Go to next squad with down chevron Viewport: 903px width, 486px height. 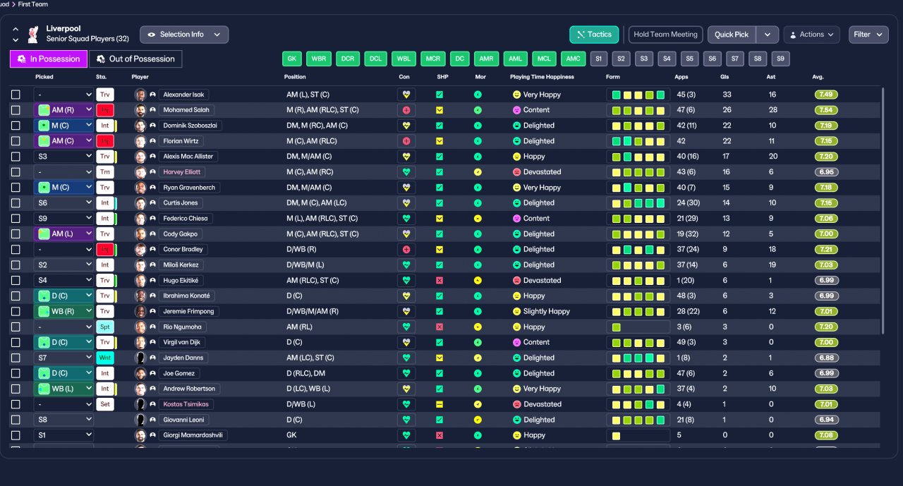(x=16, y=40)
